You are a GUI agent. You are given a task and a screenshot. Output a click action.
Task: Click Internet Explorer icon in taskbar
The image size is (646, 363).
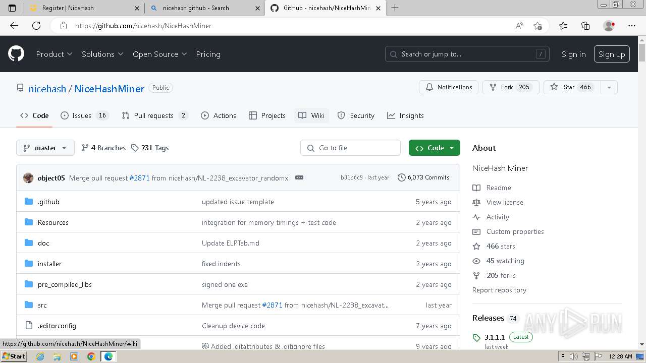click(40, 356)
